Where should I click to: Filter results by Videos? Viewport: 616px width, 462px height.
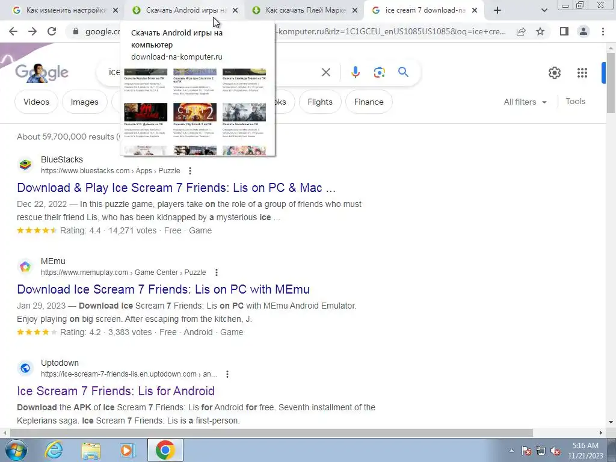pos(36,102)
